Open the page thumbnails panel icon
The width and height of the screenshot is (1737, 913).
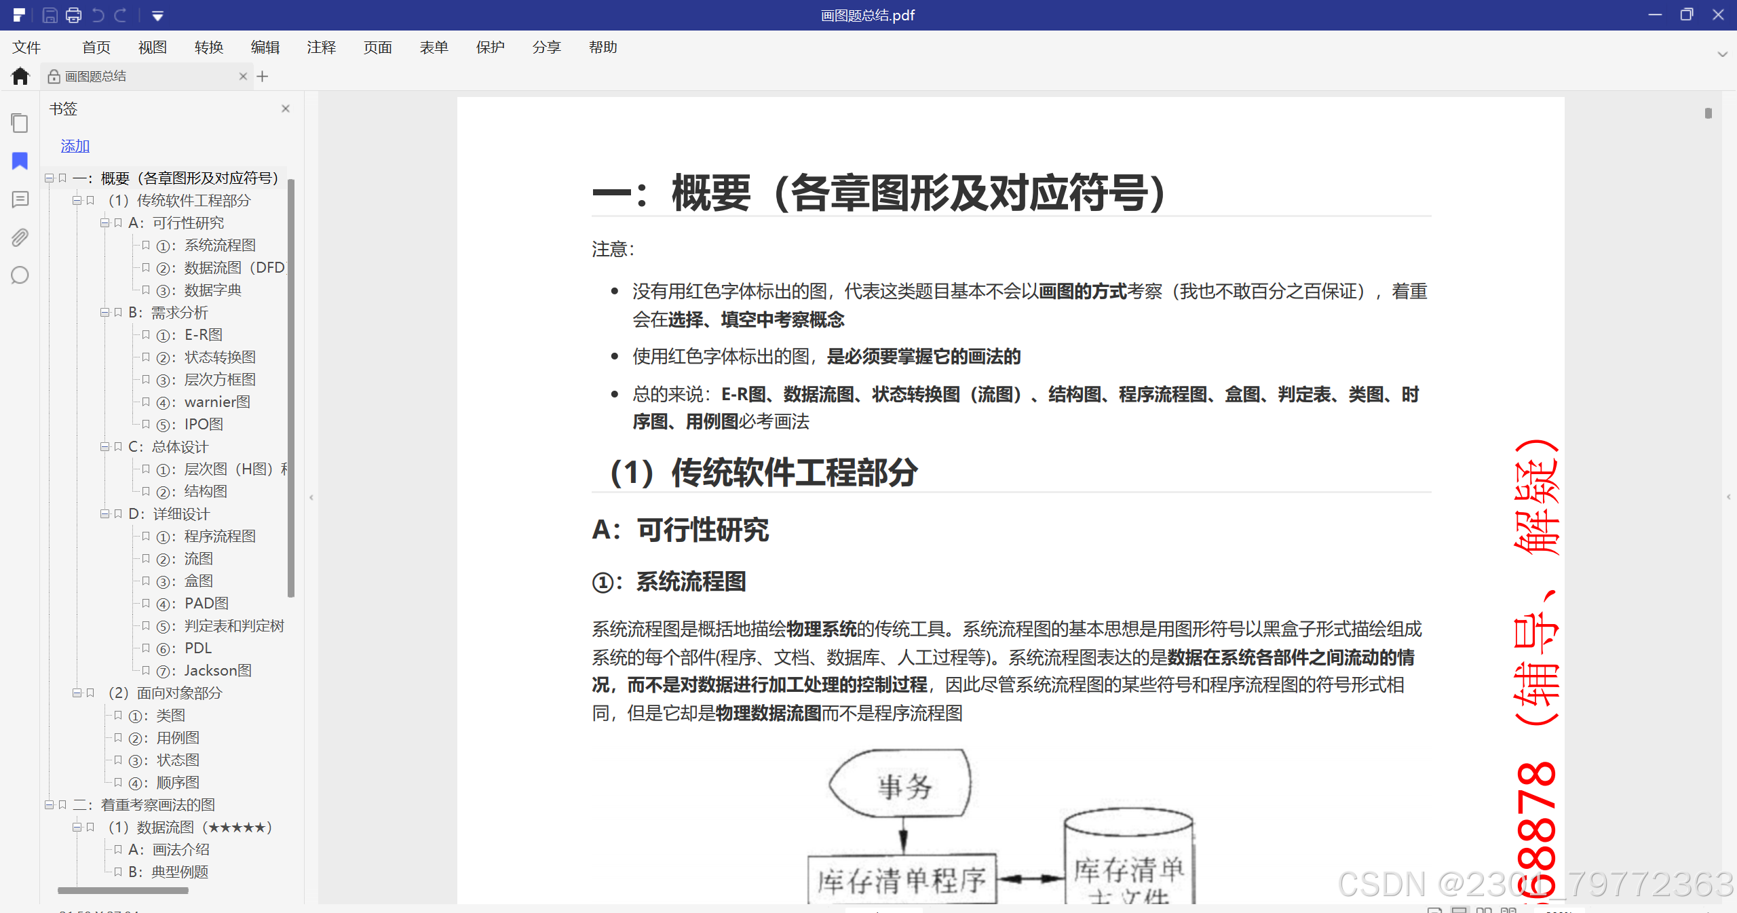click(20, 123)
